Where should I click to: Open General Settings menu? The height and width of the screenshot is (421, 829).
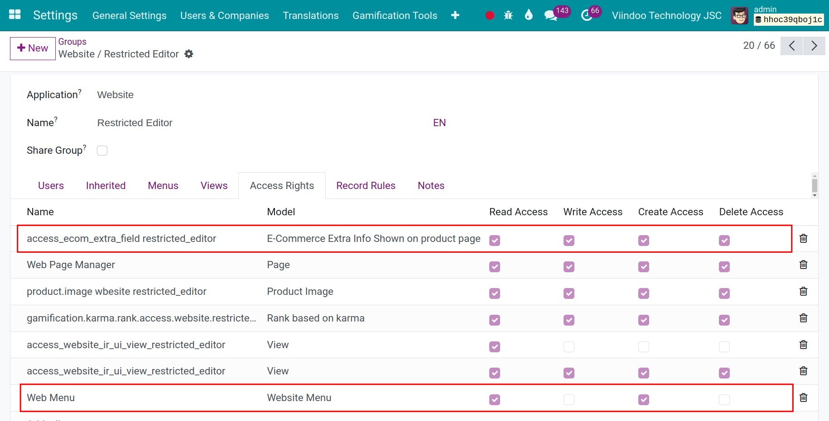coord(130,15)
